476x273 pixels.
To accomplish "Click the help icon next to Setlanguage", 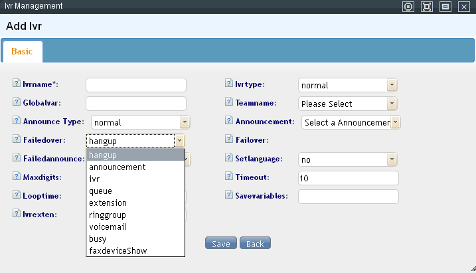I will click(x=229, y=159).
